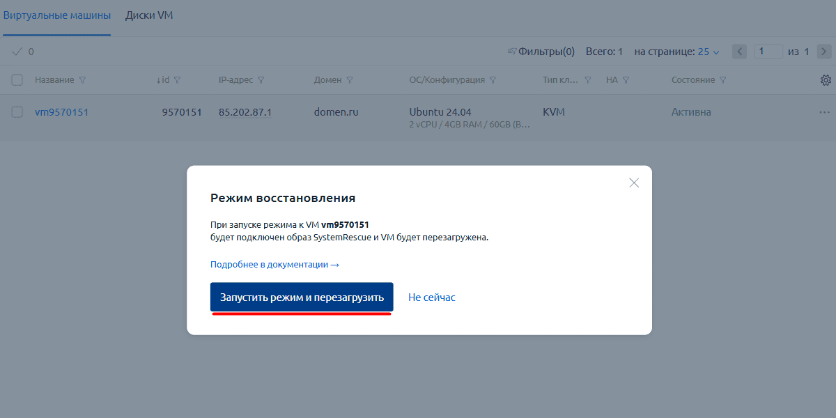Go to the previous page arrow
This screenshot has width=836, height=418.
tap(740, 52)
